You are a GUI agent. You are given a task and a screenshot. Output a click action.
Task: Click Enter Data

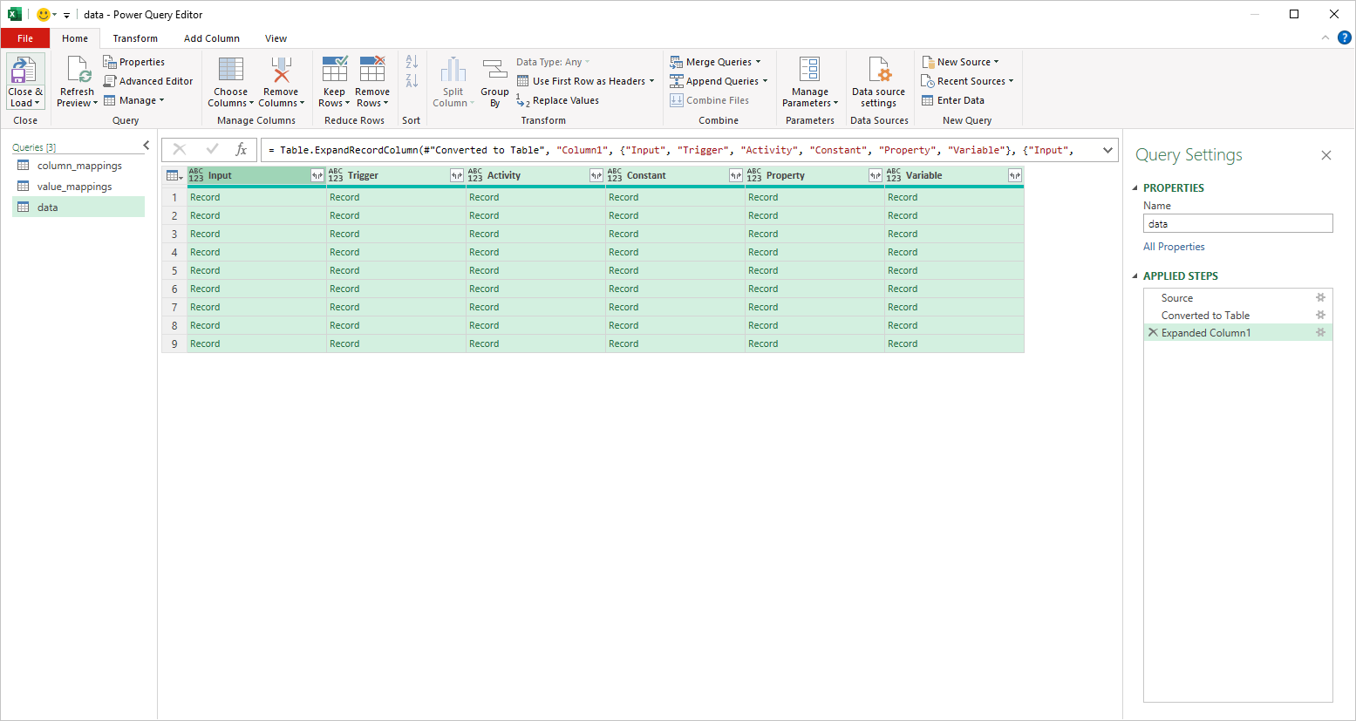953,100
